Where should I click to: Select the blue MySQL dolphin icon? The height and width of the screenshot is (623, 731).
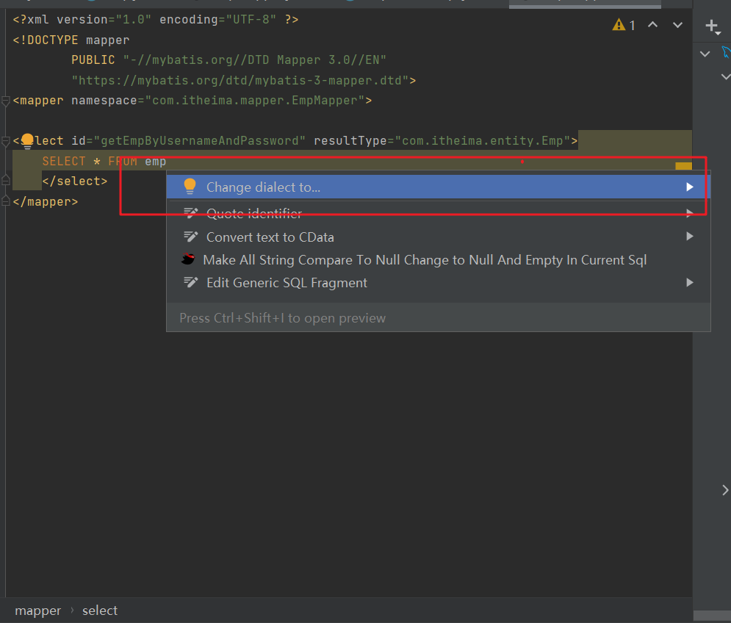726,52
